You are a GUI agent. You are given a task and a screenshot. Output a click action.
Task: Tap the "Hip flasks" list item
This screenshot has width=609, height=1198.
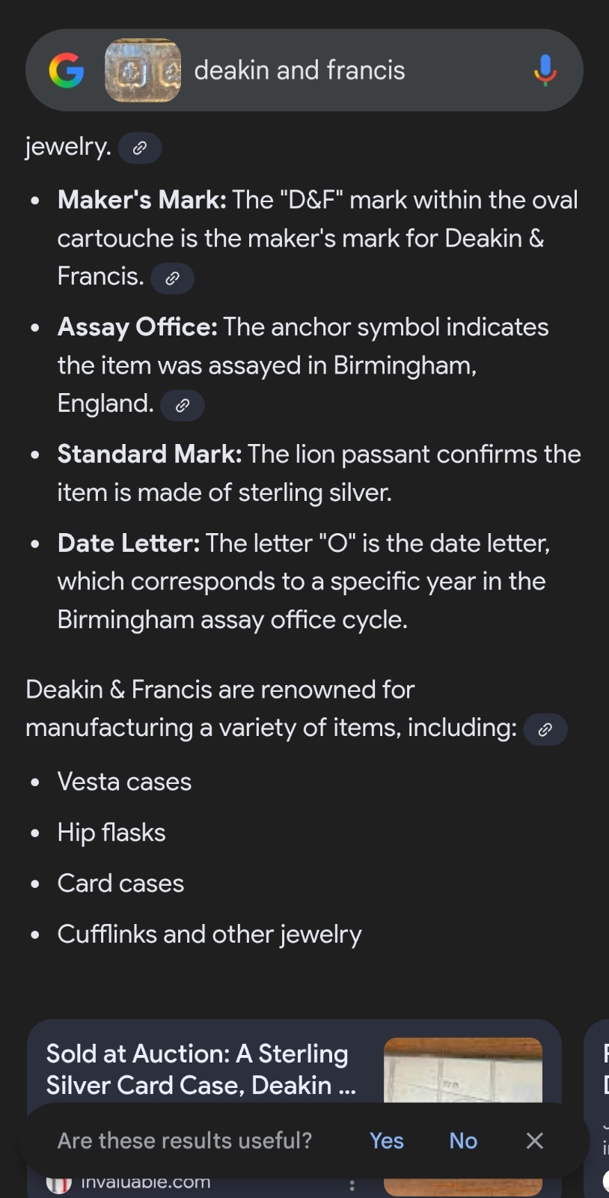pos(111,833)
